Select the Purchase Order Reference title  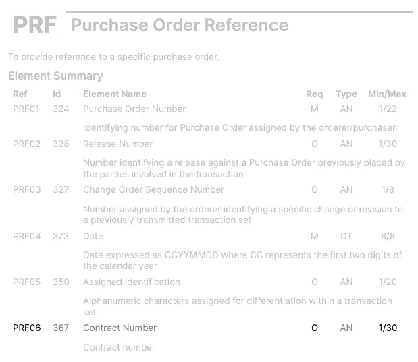[180, 25]
